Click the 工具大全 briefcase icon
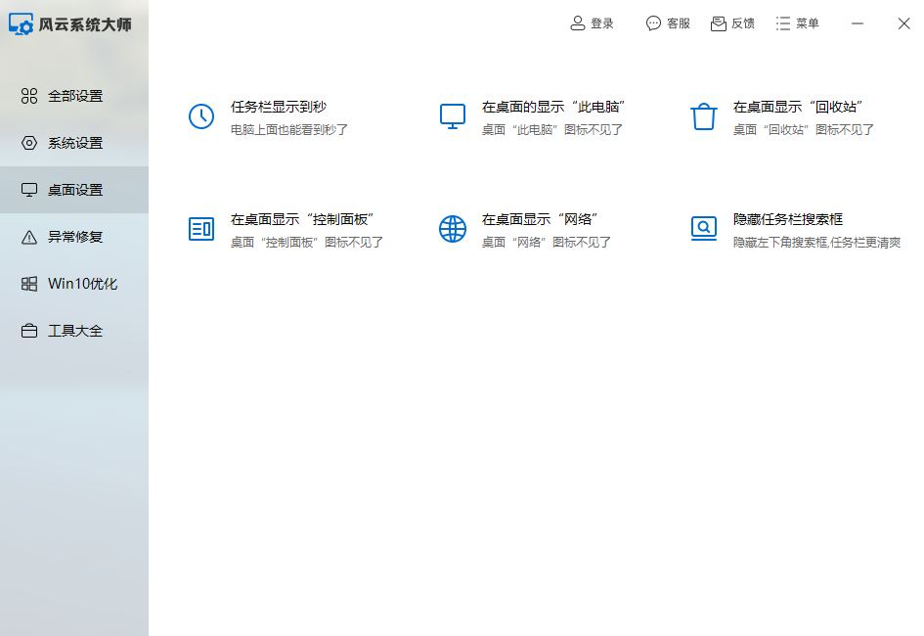 (x=29, y=332)
